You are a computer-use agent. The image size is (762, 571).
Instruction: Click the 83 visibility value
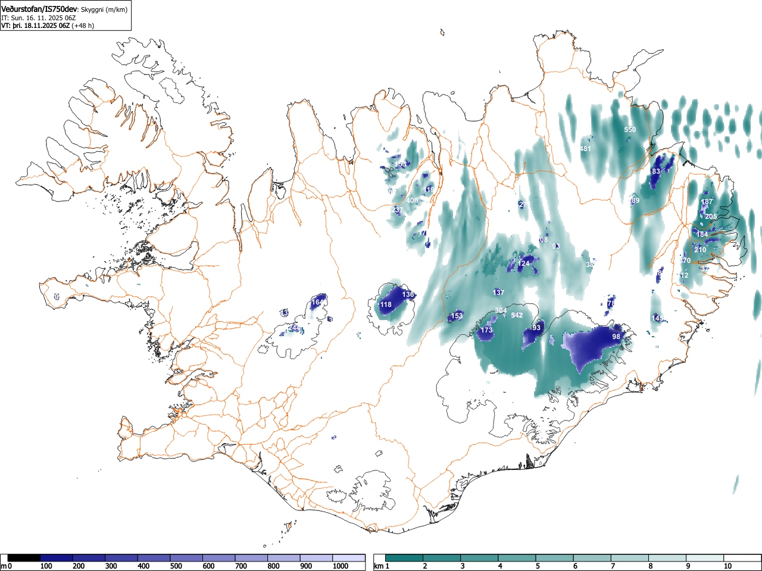tap(656, 171)
